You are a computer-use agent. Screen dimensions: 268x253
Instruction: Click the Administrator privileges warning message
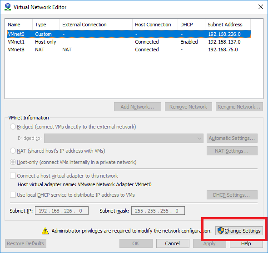click(132, 231)
